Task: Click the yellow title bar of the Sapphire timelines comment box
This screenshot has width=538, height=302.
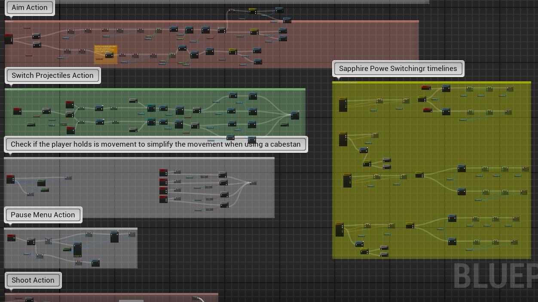Action: click(431, 82)
